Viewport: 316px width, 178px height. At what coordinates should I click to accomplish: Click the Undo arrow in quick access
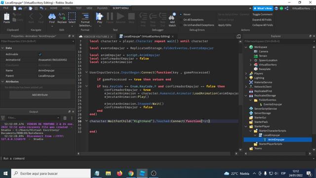tap(41, 8)
